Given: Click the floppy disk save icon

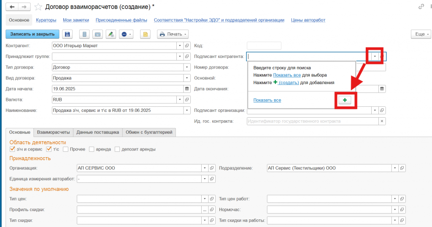Looking at the screenshot, I should [x=67, y=34].
